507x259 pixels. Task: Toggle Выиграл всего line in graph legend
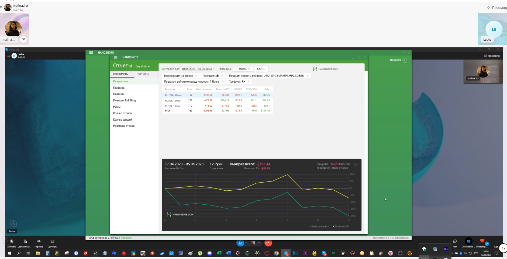tap(319, 226)
